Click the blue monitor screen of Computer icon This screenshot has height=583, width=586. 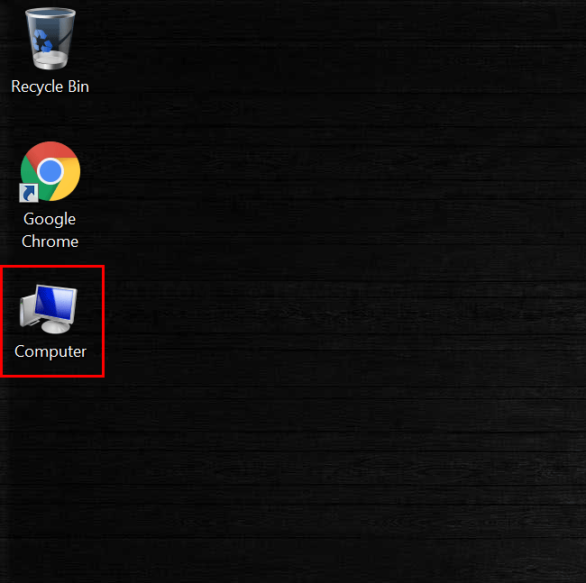coord(55,304)
